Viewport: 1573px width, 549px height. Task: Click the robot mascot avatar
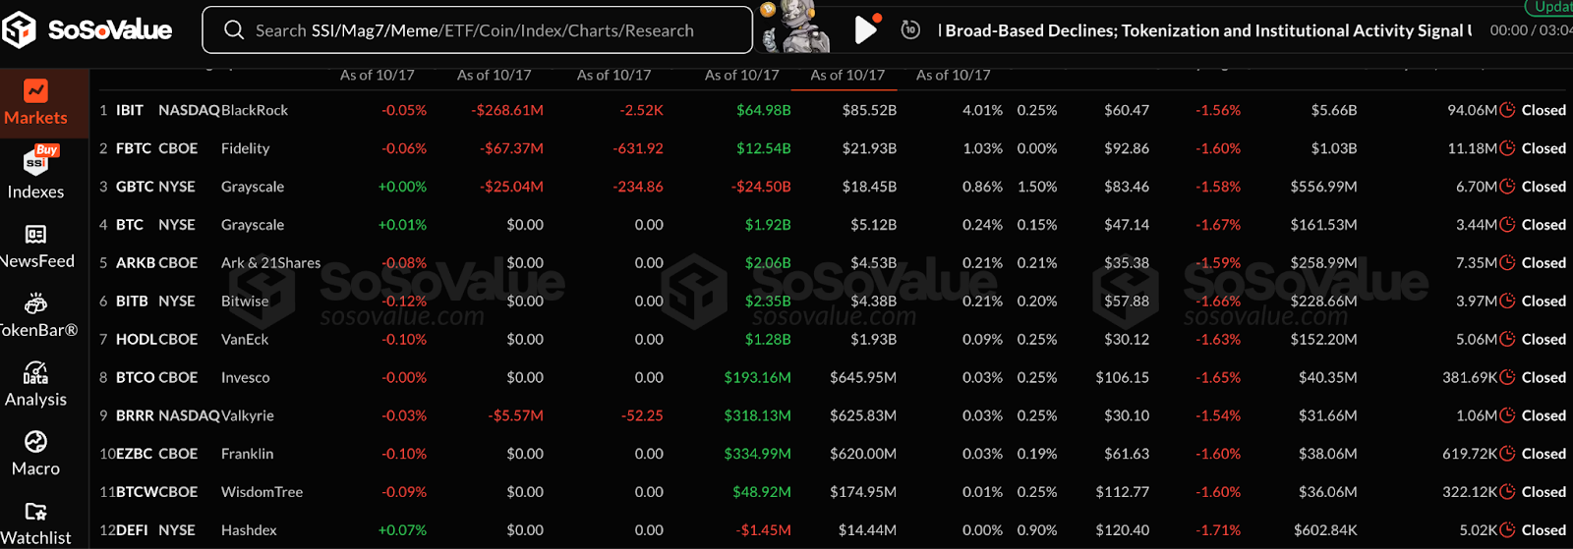coord(796,27)
